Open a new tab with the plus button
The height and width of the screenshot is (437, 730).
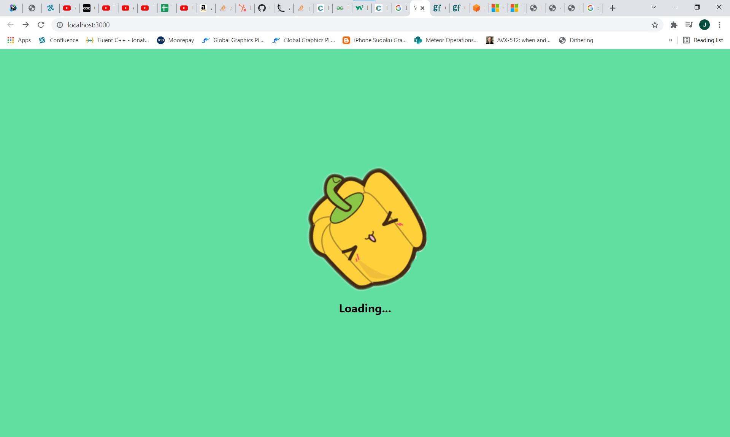tap(612, 8)
